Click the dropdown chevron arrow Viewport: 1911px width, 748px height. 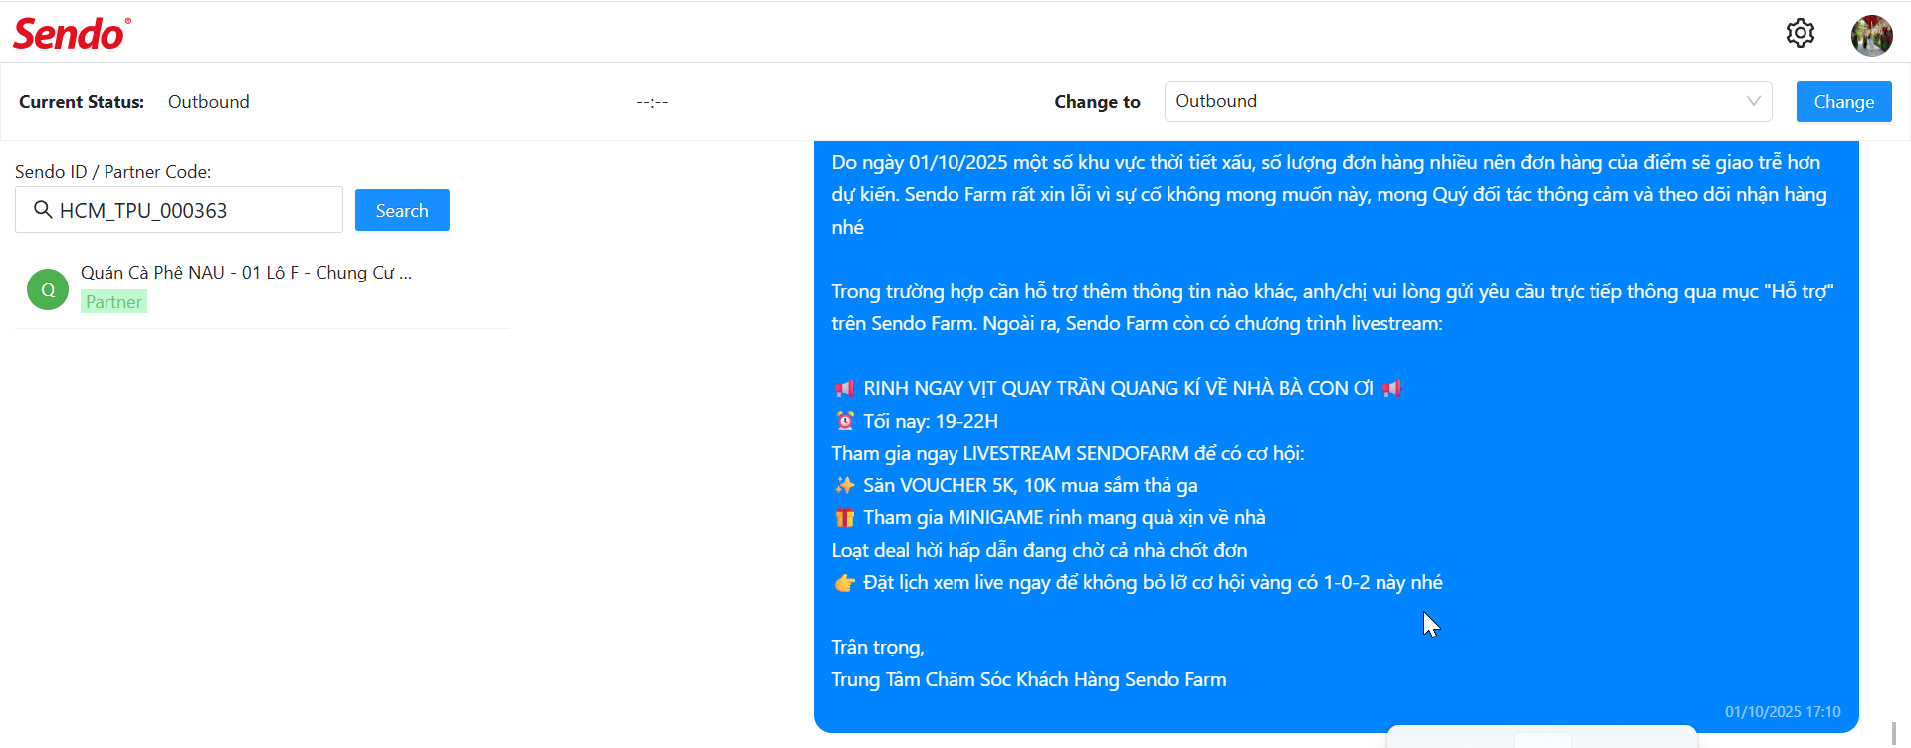(x=1753, y=101)
